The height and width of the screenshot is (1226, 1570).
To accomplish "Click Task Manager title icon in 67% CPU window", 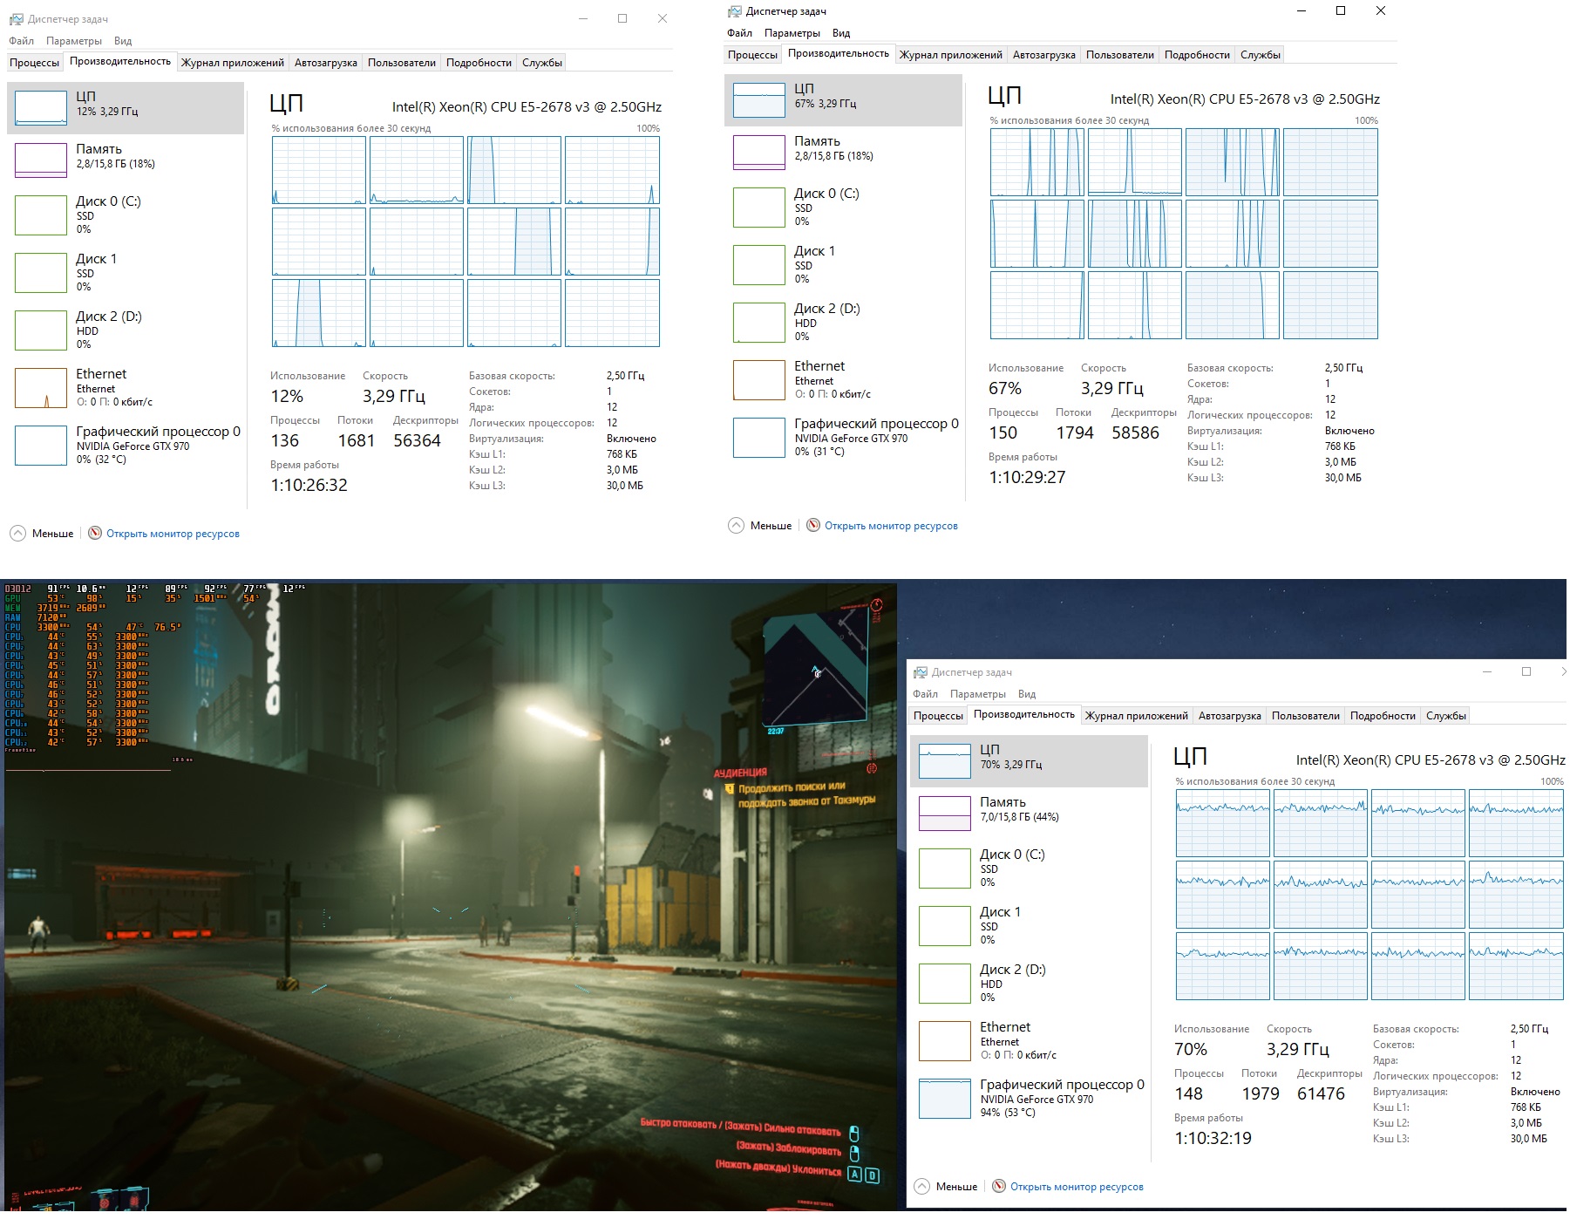I will [734, 10].
